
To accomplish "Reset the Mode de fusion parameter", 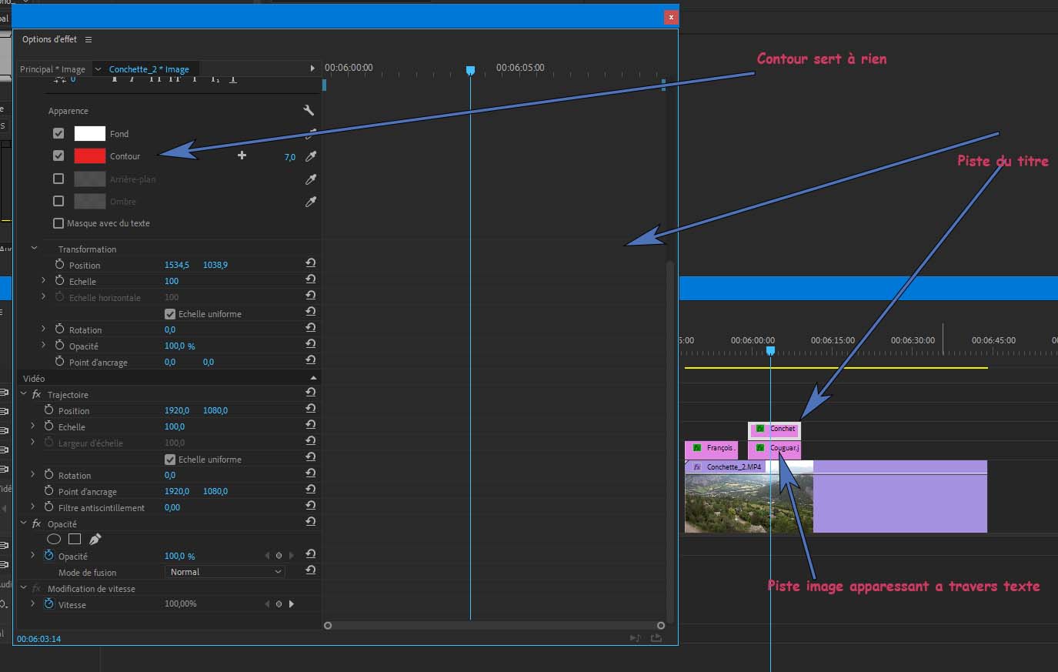I will click(311, 570).
